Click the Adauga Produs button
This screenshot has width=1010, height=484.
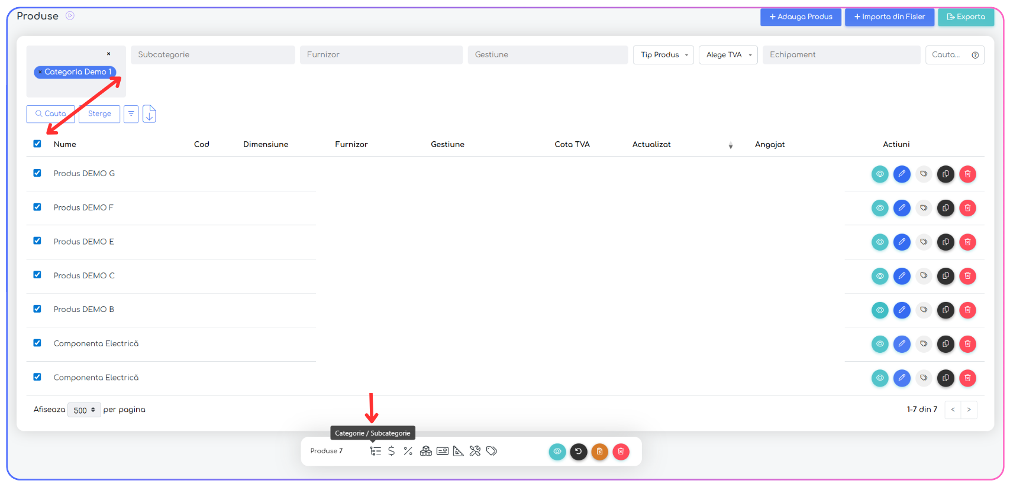pos(801,17)
